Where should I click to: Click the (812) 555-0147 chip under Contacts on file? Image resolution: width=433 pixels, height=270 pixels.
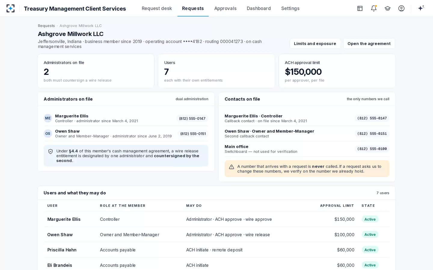(x=372, y=118)
